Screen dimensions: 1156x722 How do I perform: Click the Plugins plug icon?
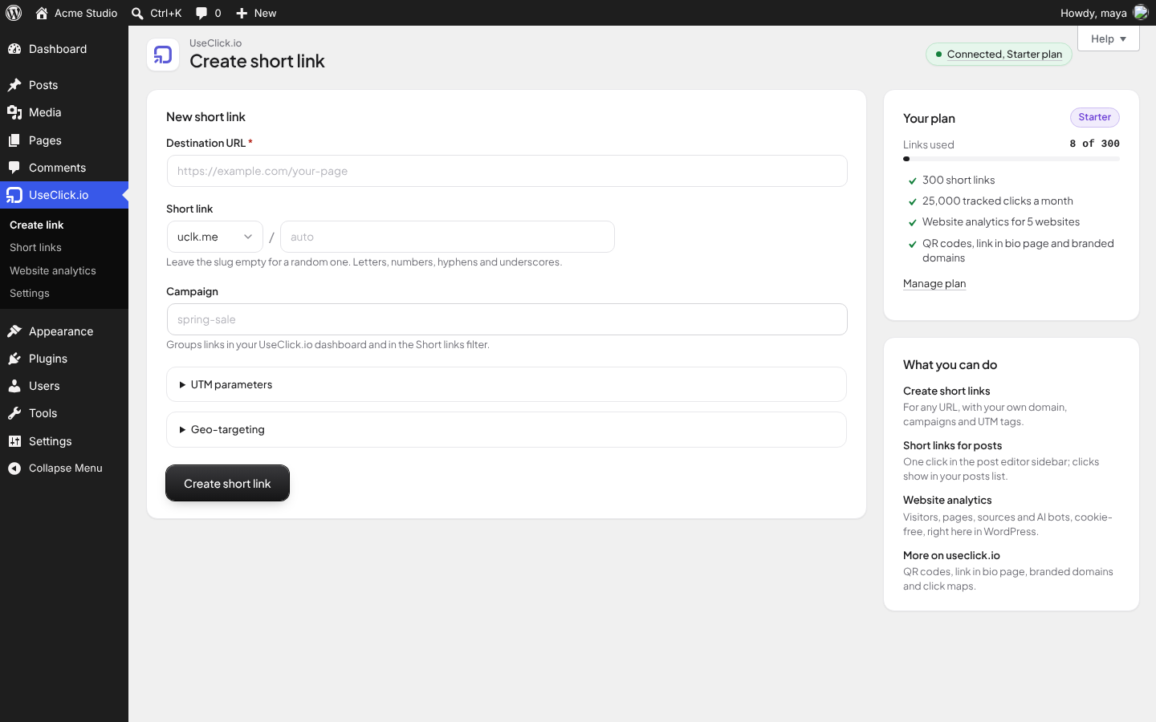[14, 359]
